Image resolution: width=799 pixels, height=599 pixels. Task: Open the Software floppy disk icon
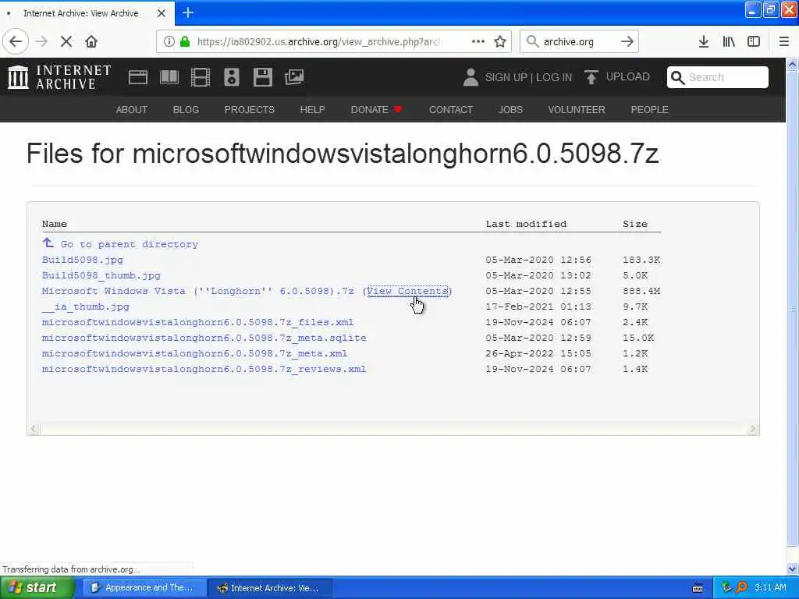(263, 77)
